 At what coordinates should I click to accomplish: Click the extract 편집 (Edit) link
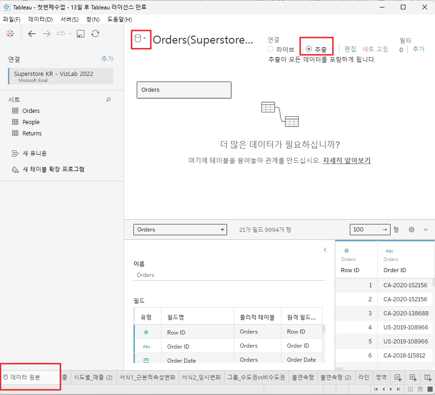[x=350, y=49]
